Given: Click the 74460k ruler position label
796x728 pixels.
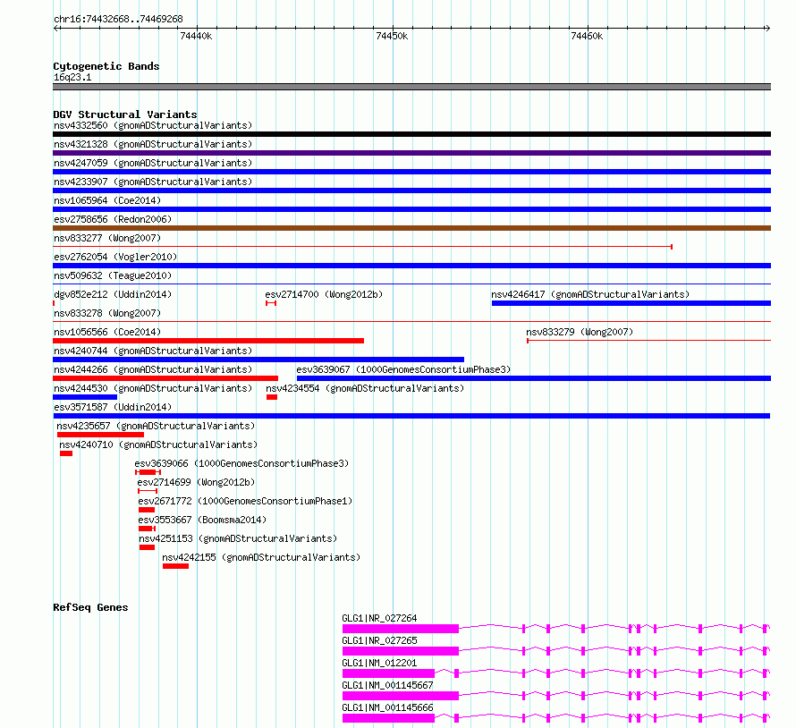Looking at the screenshot, I should click(587, 36).
